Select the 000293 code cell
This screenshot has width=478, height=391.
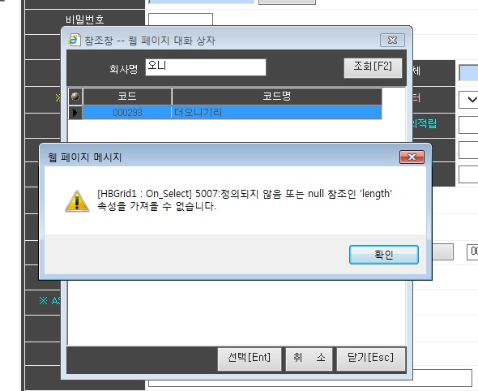[127, 113]
